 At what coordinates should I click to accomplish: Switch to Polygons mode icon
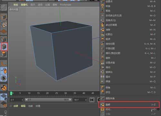coord(4,54)
